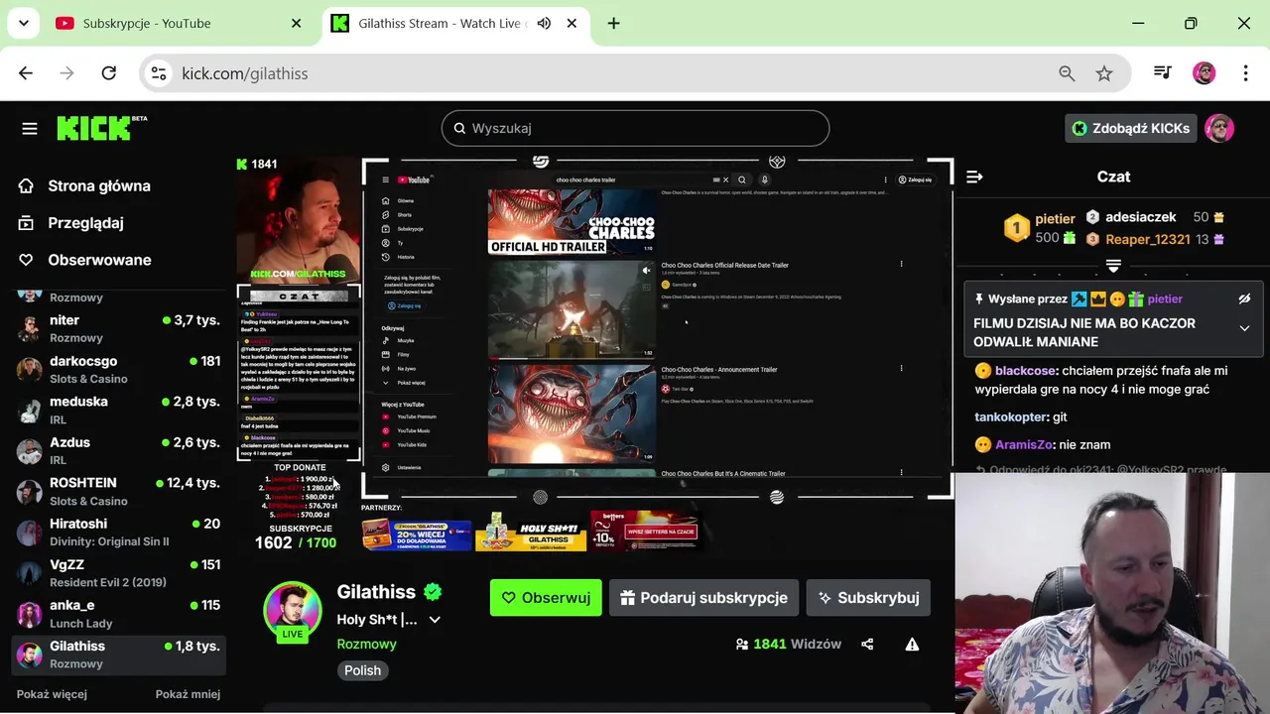
Task: Click the Obserwuj button
Action: 546,598
